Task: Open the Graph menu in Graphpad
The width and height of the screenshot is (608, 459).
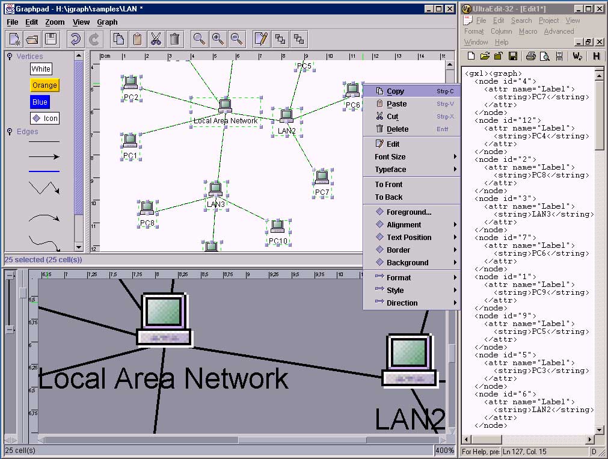Action: pos(107,22)
